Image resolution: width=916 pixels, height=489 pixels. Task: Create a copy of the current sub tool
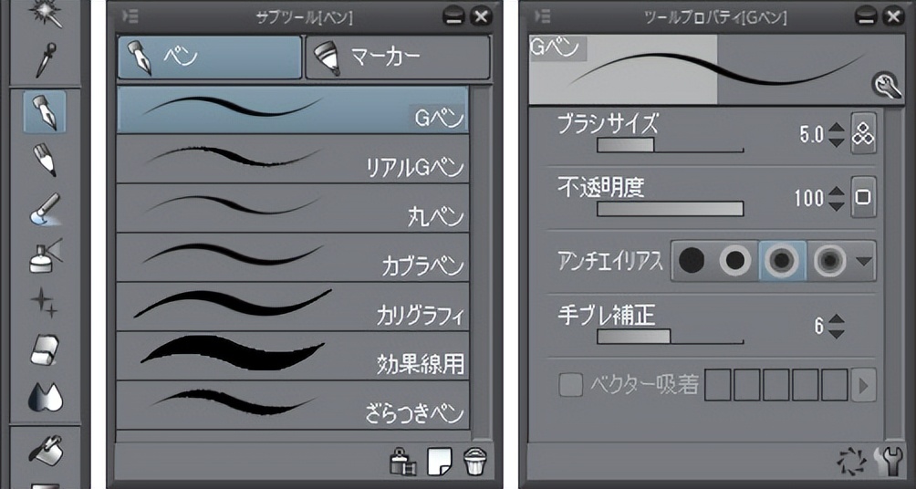[440, 463]
